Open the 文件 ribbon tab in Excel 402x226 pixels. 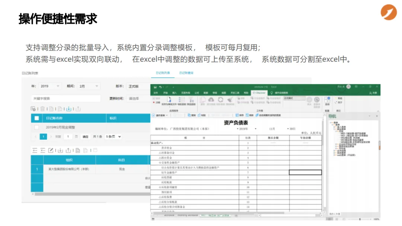tap(156, 93)
